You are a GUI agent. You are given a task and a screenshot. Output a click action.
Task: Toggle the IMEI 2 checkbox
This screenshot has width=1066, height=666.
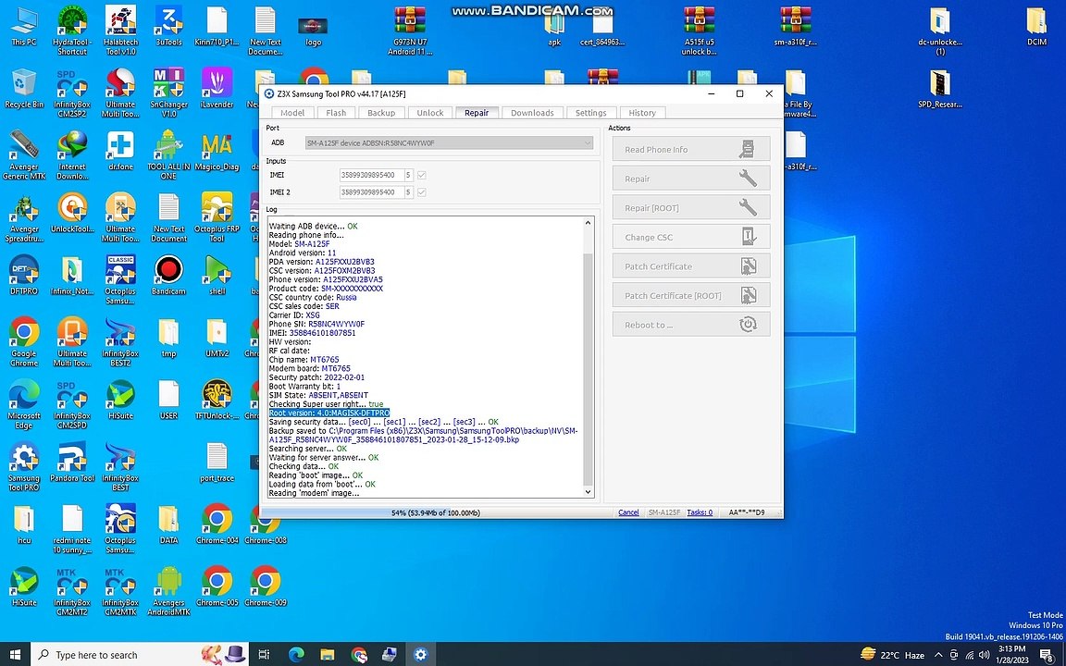[422, 192]
